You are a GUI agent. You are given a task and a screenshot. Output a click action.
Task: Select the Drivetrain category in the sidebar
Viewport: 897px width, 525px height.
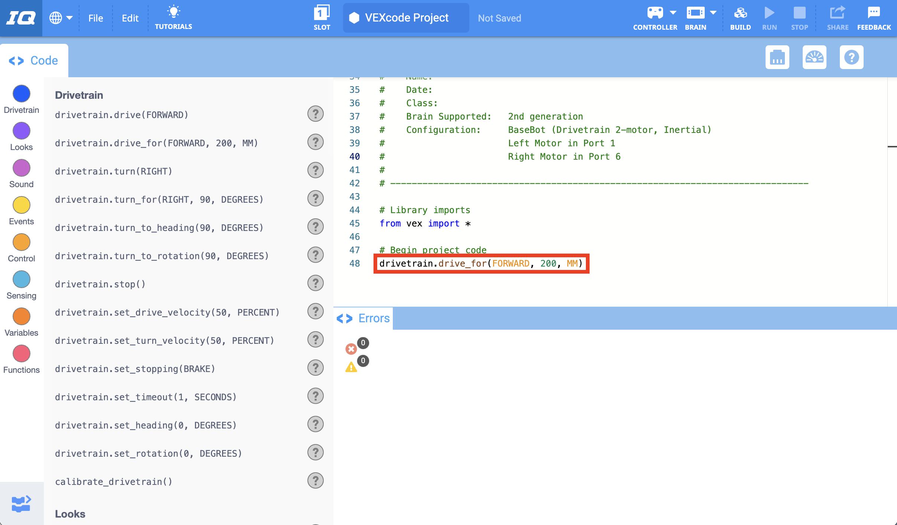pos(21,94)
